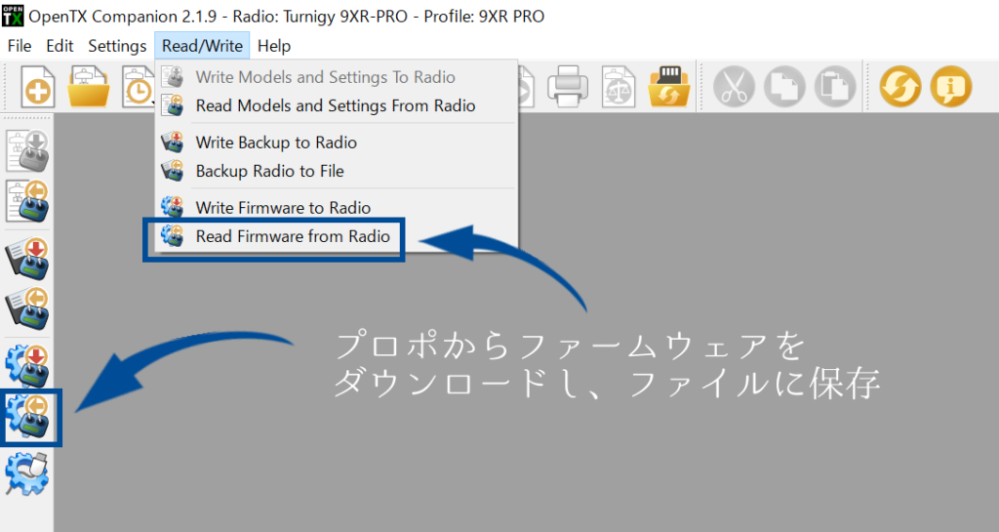Click sidebar Configure Communications gear icon

tap(27, 473)
